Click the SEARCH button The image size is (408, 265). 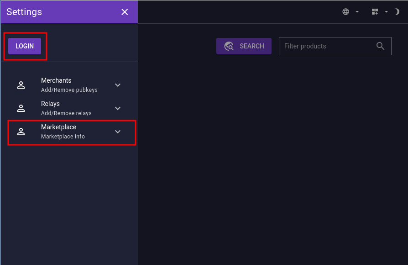244,46
